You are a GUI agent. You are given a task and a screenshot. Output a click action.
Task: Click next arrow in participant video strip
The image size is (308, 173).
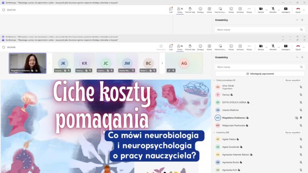[x=162, y=63]
